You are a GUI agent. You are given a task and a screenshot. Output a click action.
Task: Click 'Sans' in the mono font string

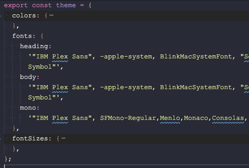[x=80, y=118]
